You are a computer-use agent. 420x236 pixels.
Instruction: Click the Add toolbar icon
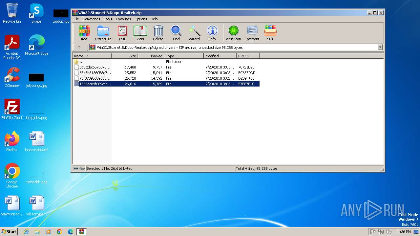click(x=84, y=33)
